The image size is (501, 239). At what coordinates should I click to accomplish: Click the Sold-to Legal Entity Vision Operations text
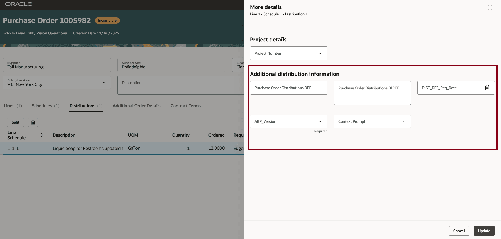pos(35,33)
